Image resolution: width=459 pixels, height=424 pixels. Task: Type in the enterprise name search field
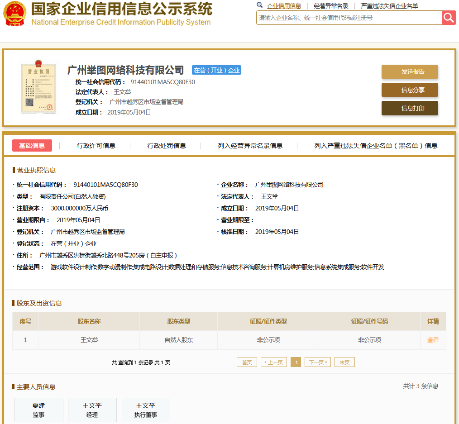click(349, 18)
